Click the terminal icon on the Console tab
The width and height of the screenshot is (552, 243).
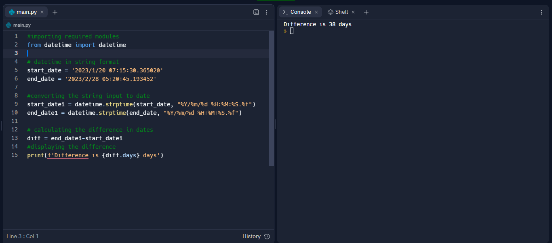286,12
